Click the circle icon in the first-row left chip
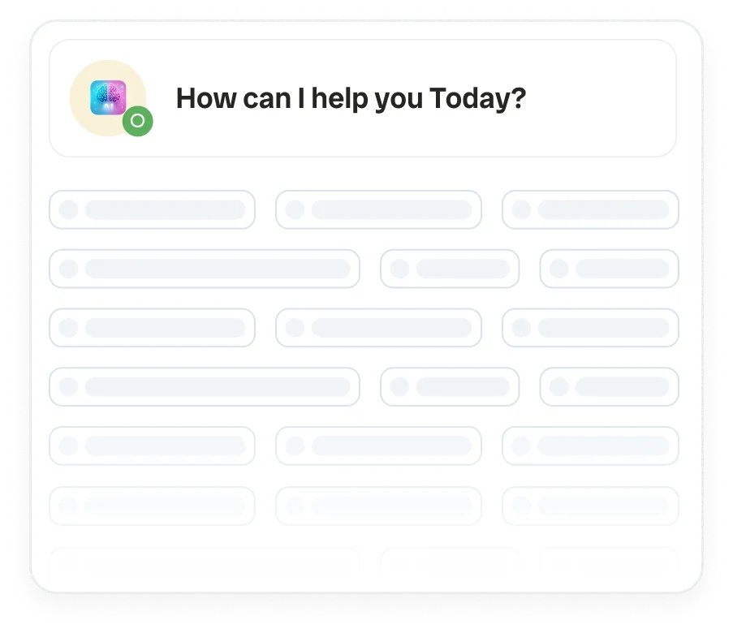The width and height of the screenshot is (733, 633). [69, 209]
